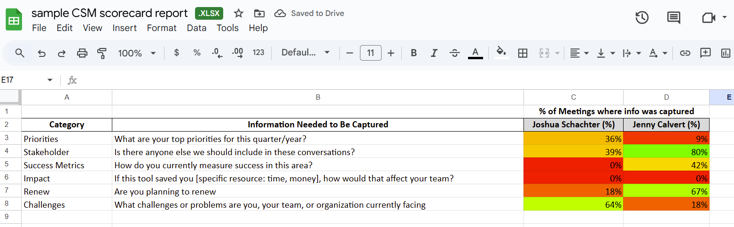Toggle italic formatting

coord(434,53)
